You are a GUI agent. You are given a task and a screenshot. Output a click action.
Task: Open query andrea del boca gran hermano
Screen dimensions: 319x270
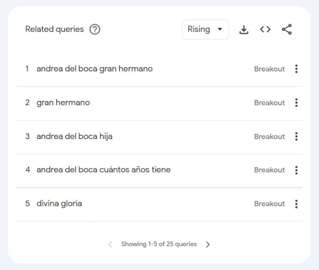95,69
